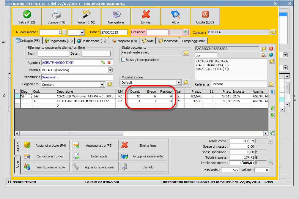Expand the Listino dropdown
The height and width of the screenshot is (199, 299).
[110, 70]
